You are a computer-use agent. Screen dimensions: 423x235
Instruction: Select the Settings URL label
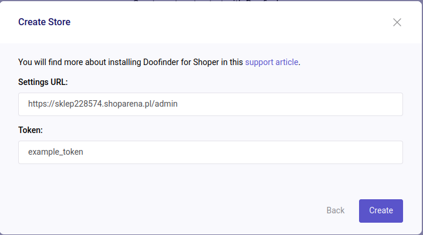click(43, 81)
